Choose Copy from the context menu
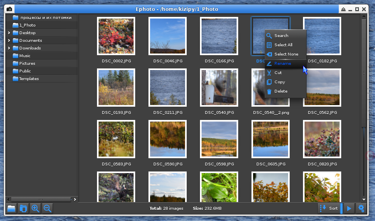The width and height of the screenshot is (375, 221). click(286, 82)
